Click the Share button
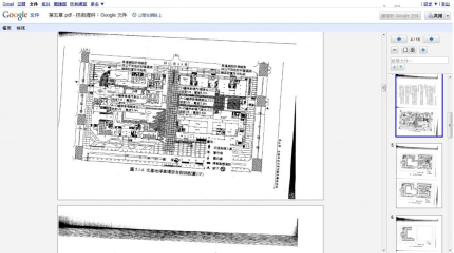454x253 pixels. tap(435, 16)
